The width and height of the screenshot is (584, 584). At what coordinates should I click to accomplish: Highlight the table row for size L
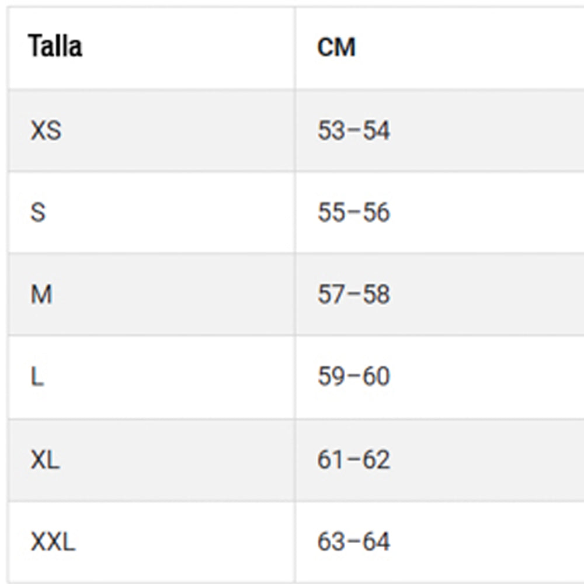point(175,377)
